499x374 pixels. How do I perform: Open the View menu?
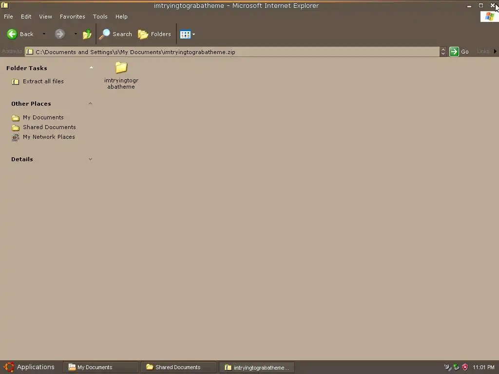[x=45, y=17]
